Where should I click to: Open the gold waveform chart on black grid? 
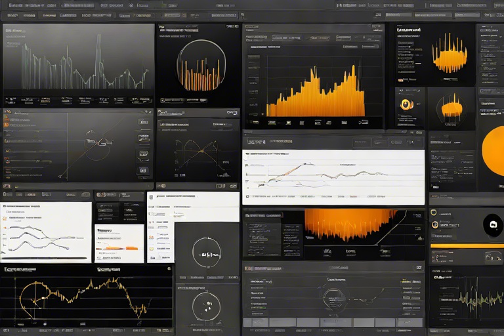[86, 297]
